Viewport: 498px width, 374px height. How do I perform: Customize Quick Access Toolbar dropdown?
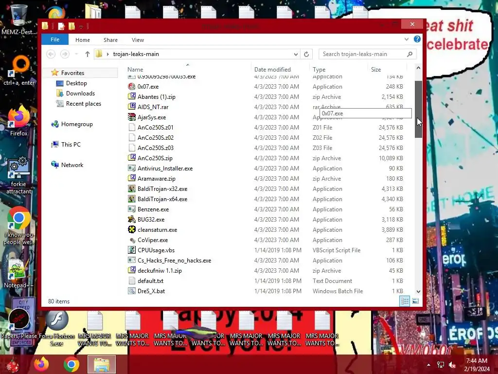tap(81, 27)
